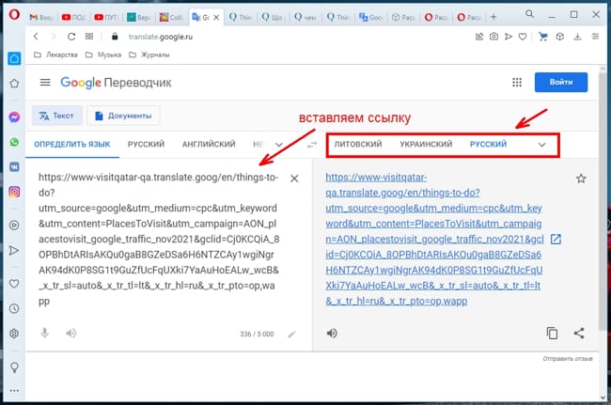Image resolution: width=611 pixels, height=405 pixels.
Task: Clear the source text
Action: pos(294,179)
